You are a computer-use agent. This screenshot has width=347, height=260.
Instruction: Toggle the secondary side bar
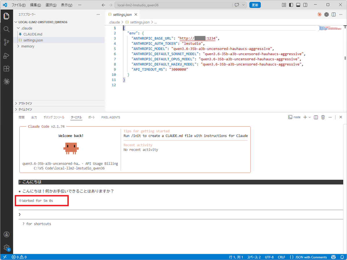point(305,5)
